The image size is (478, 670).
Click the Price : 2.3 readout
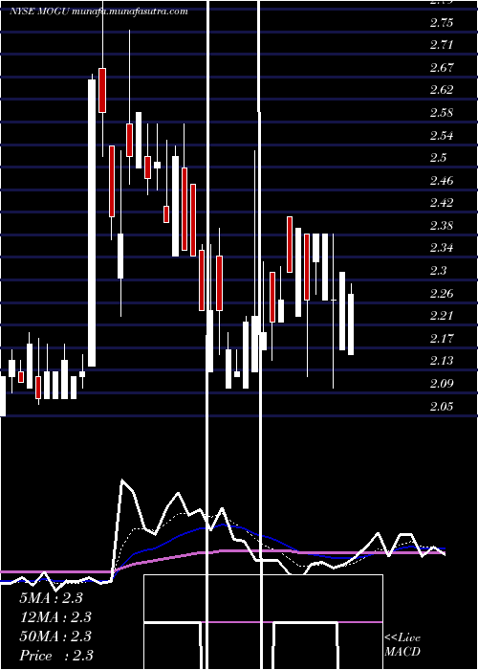[x=56, y=656]
